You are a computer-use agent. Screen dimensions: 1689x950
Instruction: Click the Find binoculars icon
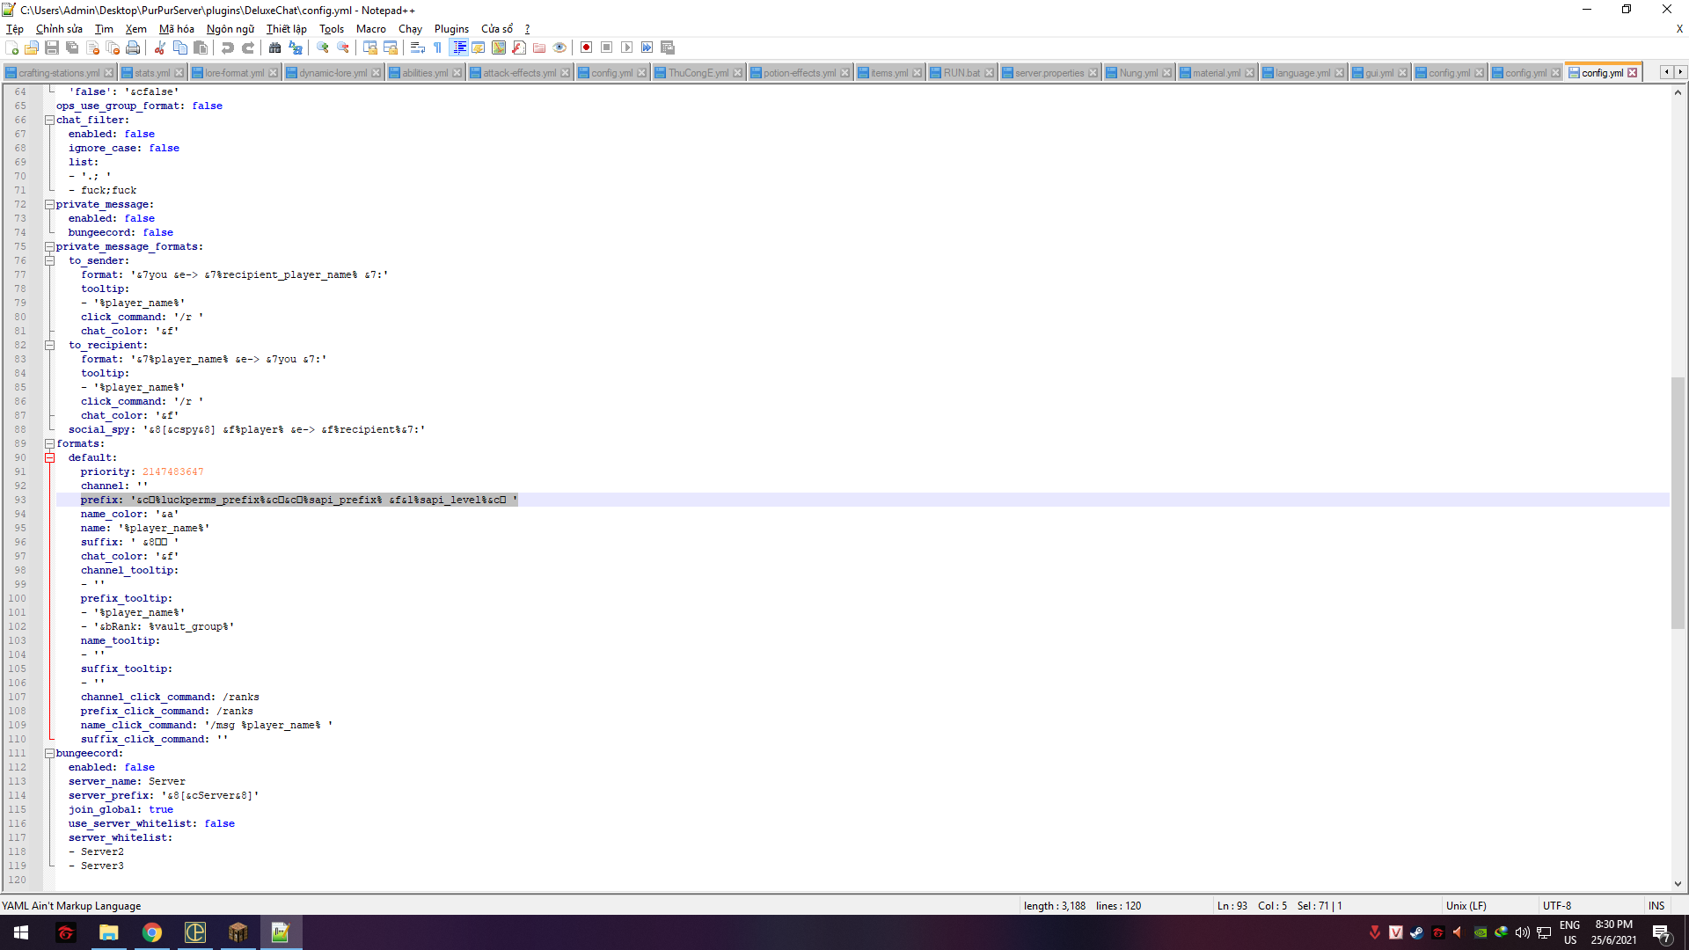click(x=275, y=47)
